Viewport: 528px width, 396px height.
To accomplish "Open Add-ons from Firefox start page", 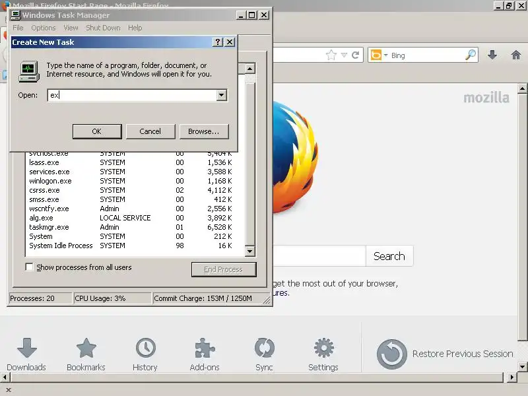I will coord(205,354).
